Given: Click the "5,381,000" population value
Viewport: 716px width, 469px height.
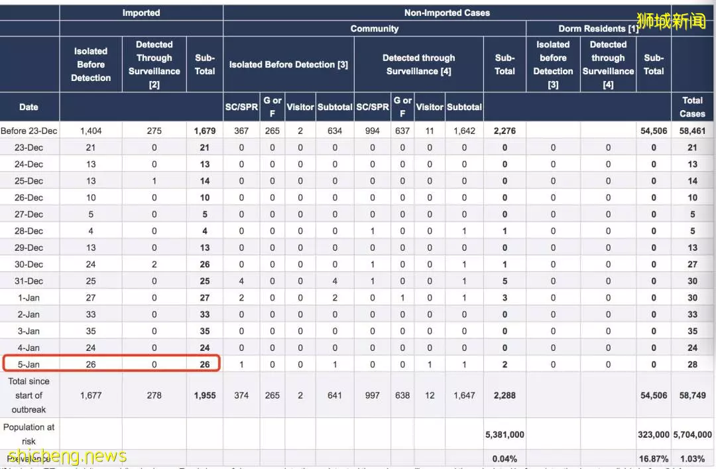Looking at the screenshot, I should pyautogui.click(x=505, y=435).
